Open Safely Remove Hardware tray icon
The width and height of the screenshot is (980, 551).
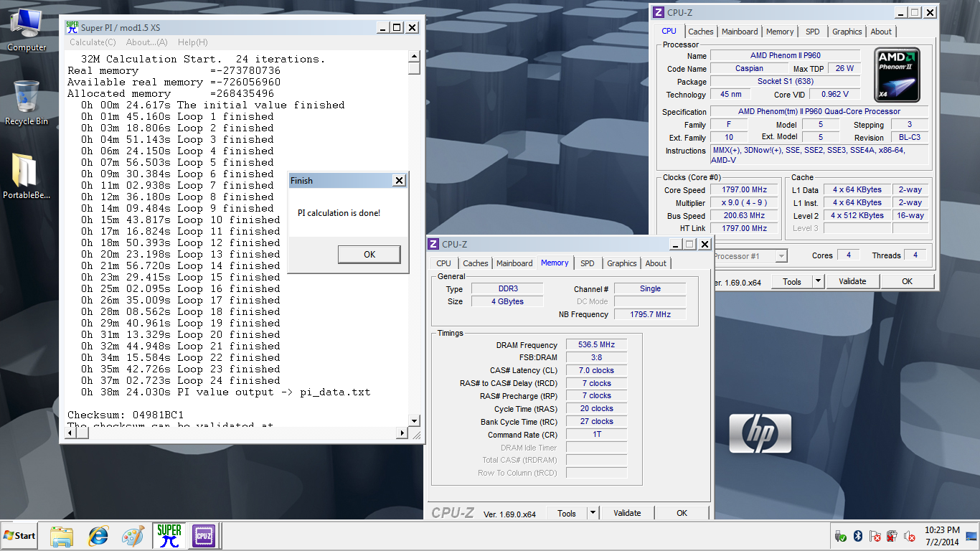(840, 536)
